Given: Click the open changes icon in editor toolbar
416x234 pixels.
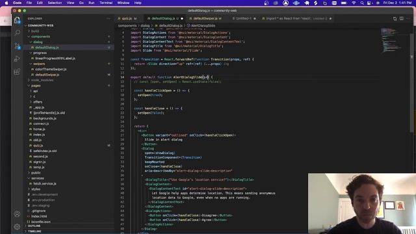Looking at the screenshot, I should pyautogui.click(x=395, y=19).
